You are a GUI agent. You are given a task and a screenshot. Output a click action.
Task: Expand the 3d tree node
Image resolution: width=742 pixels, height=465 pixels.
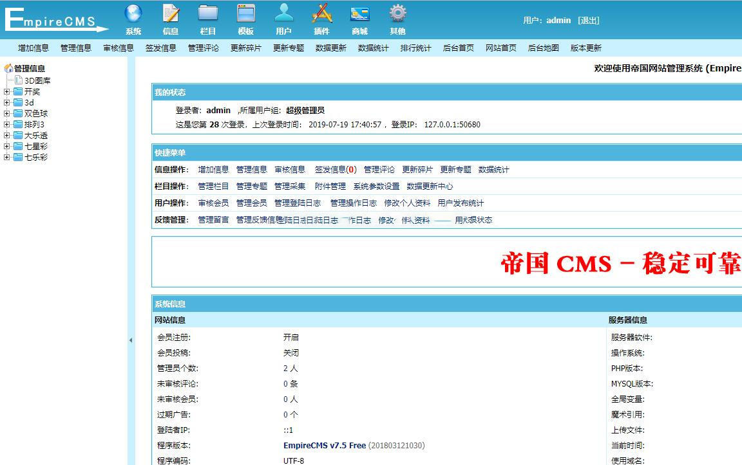pyautogui.click(x=6, y=102)
